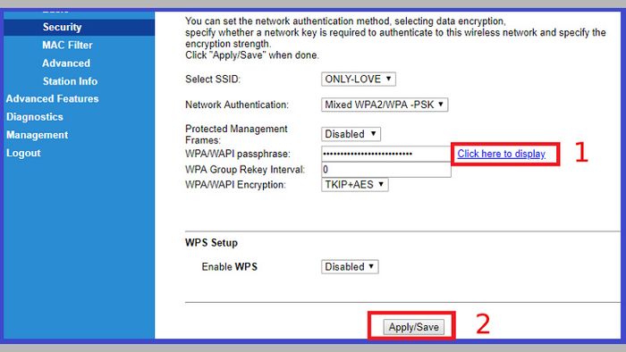Click the 'WPS Setup' heading text

(x=211, y=243)
